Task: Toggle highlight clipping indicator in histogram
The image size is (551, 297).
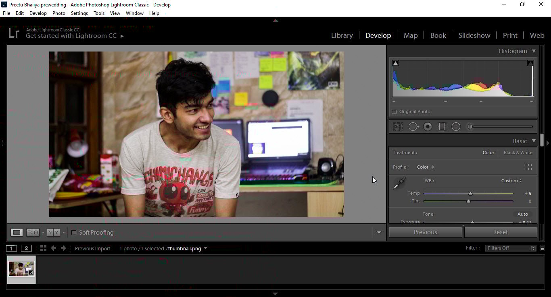Action: (x=530, y=63)
